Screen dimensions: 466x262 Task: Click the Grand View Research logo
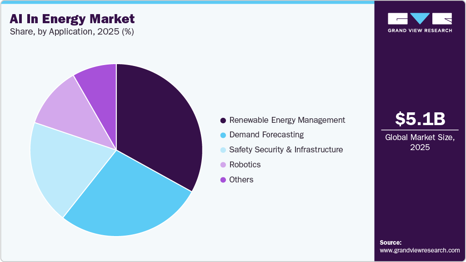(x=418, y=23)
